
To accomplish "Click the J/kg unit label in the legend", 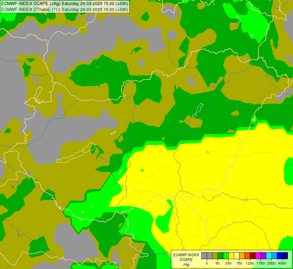I will [x=186, y=265].
